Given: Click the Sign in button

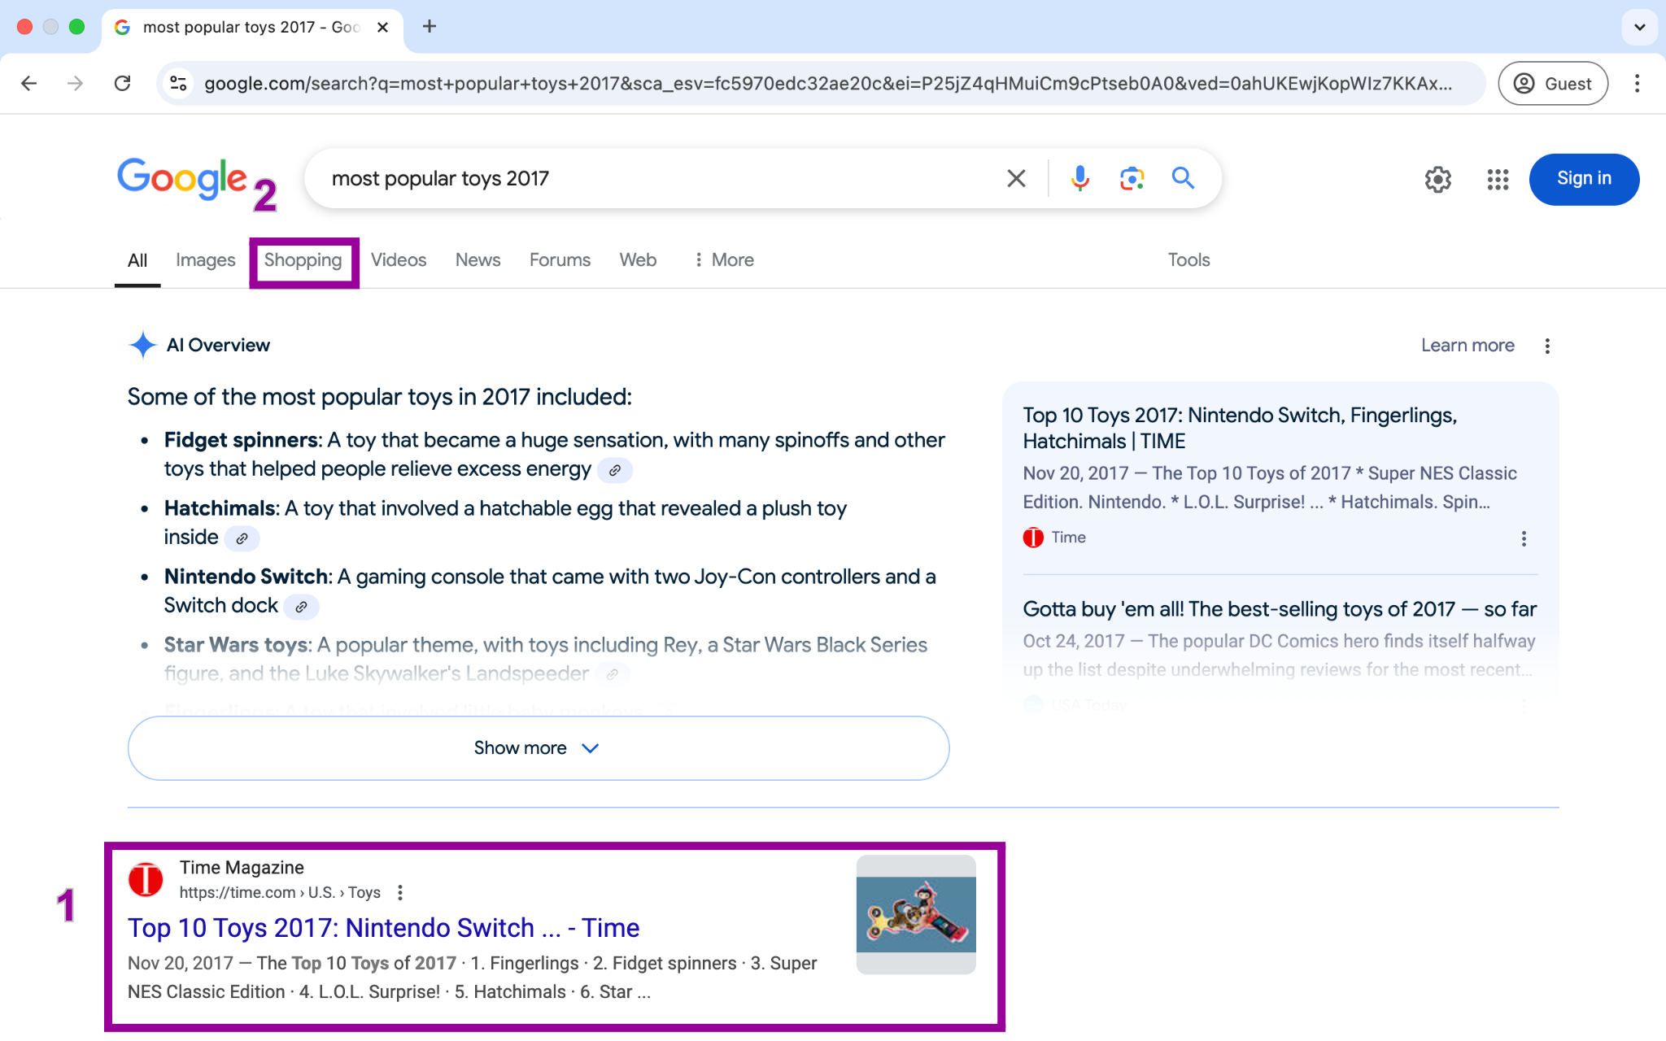Looking at the screenshot, I should pyautogui.click(x=1584, y=179).
